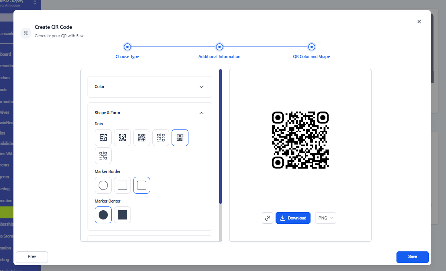Go to the Additional Information step
Screen dimensions: 446x271
point(219,47)
